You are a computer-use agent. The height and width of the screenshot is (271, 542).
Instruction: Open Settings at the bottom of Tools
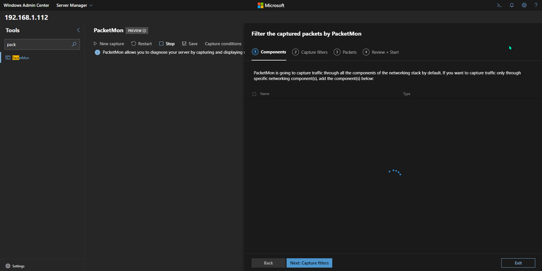pyautogui.click(x=15, y=266)
